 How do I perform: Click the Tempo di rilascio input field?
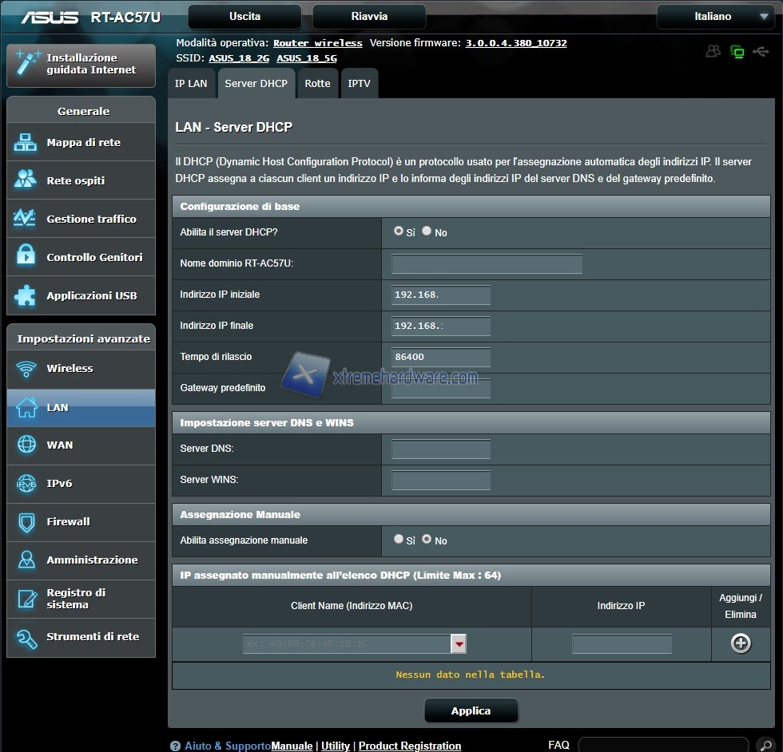coord(441,358)
